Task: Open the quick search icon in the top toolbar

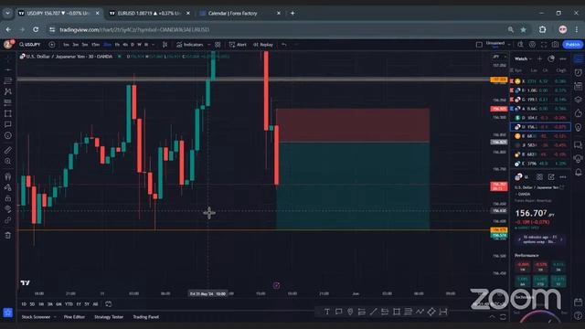Action: [x=520, y=45]
